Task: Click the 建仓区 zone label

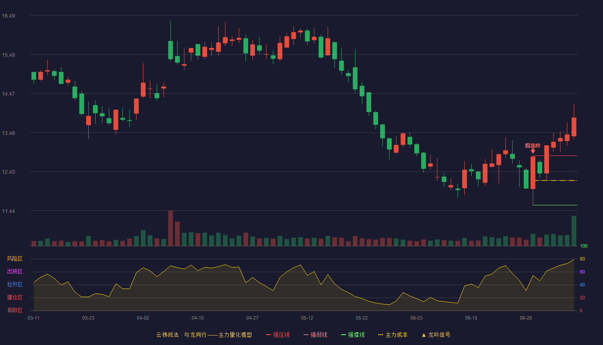Action: pos(15,298)
